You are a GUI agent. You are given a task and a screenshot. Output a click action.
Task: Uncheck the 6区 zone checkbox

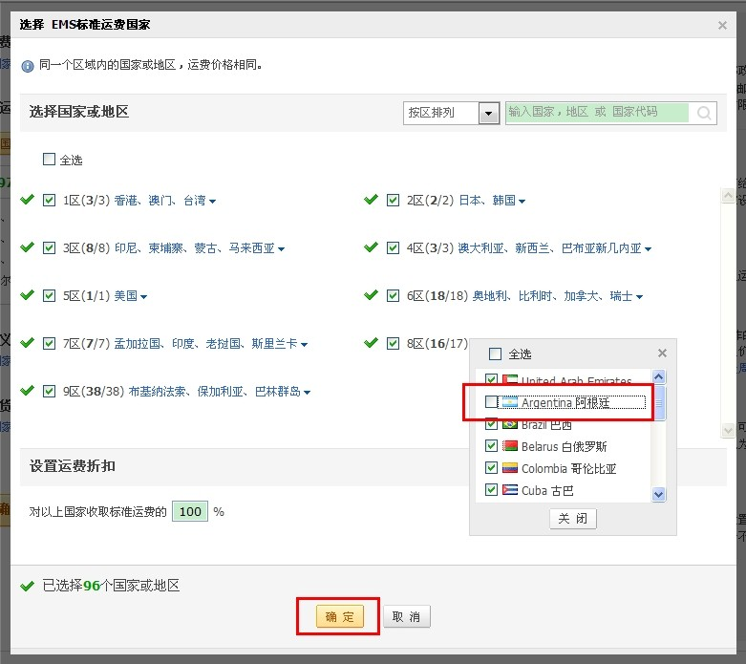[393, 295]
